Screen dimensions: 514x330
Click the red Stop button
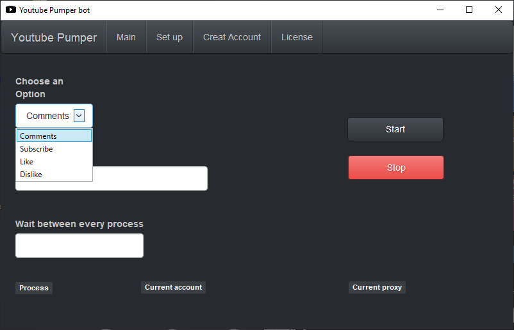pyautogui.click(x=396, y=168)
